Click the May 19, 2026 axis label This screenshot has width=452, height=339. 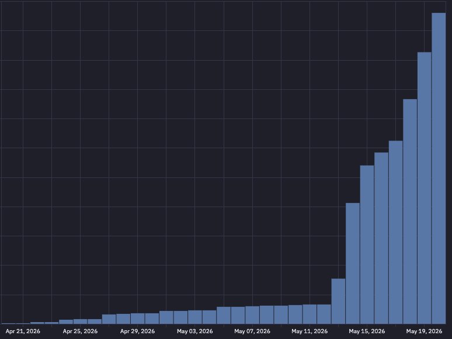425,331
